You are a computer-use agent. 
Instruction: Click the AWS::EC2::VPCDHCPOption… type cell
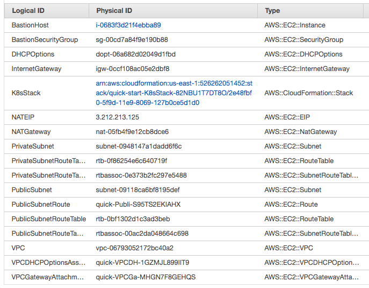(x=312, y=263)
